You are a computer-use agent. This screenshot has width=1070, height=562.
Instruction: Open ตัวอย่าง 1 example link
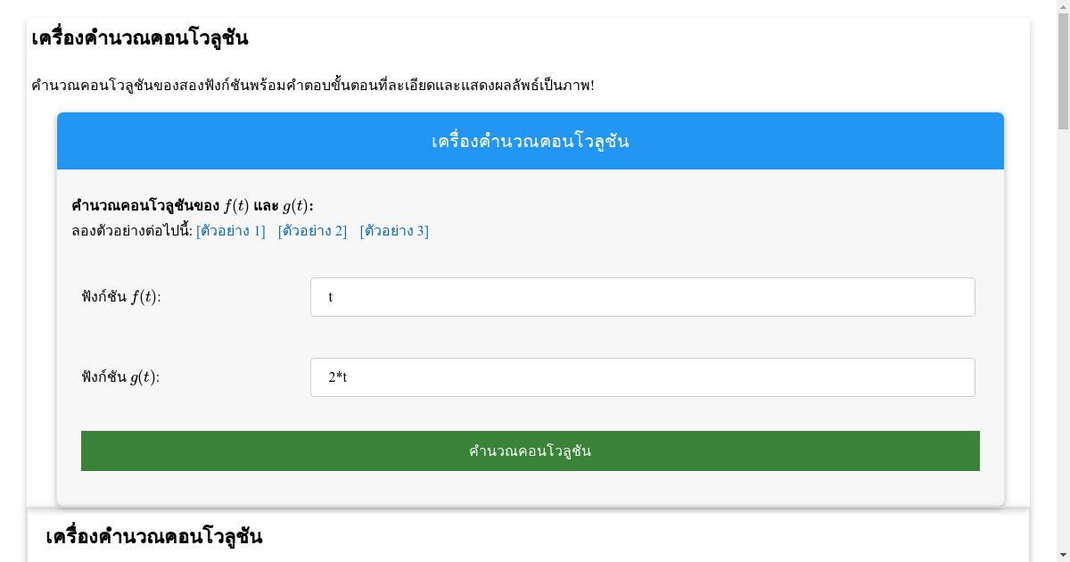tap(230, 230)
